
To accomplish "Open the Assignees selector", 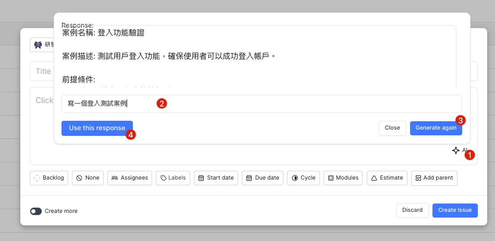I will point(130,178).
